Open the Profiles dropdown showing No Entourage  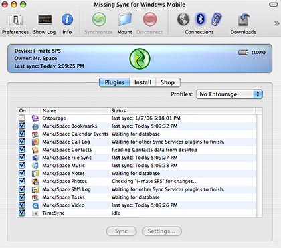coord(229,94)
